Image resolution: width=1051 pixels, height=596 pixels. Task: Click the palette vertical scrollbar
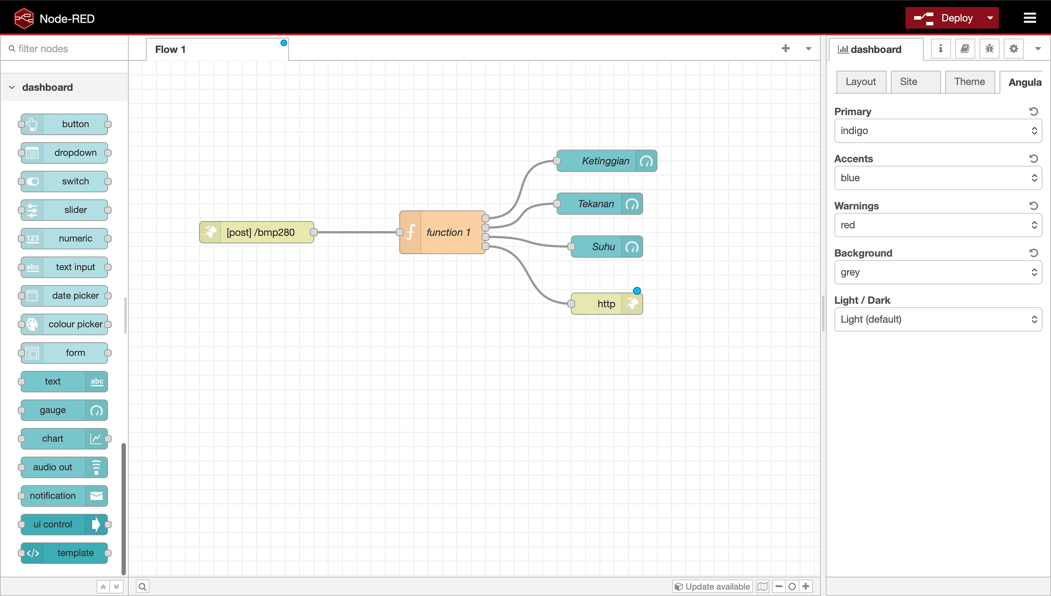click(124, 509)
